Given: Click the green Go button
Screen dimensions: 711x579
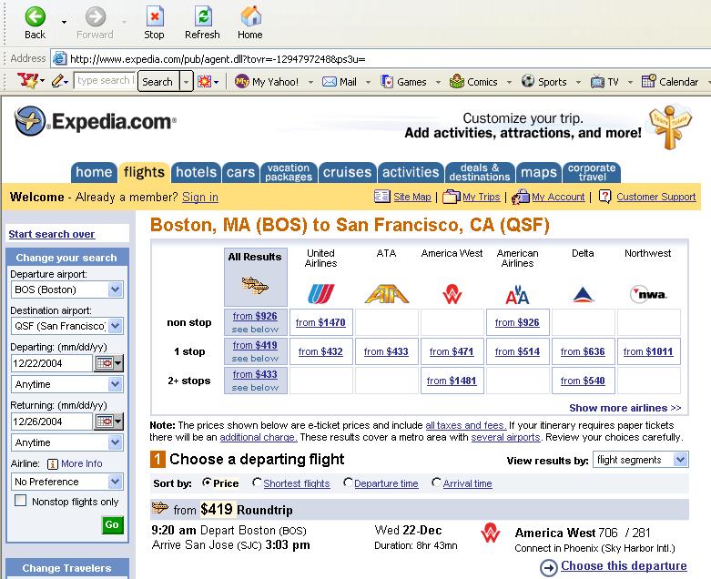Looking at the screenshot, I should coord(112,525).
